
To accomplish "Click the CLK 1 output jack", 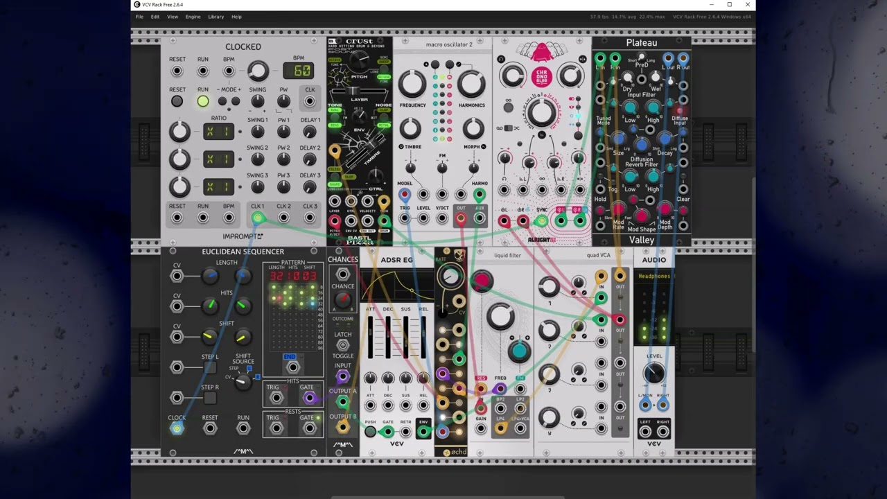I will 258,218.
